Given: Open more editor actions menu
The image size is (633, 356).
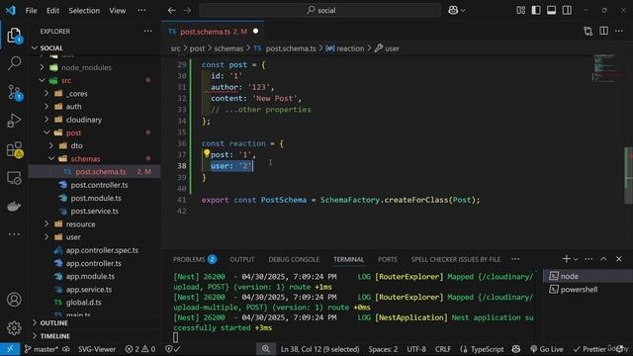Looking at the screenshot, I should pos(619,31).
